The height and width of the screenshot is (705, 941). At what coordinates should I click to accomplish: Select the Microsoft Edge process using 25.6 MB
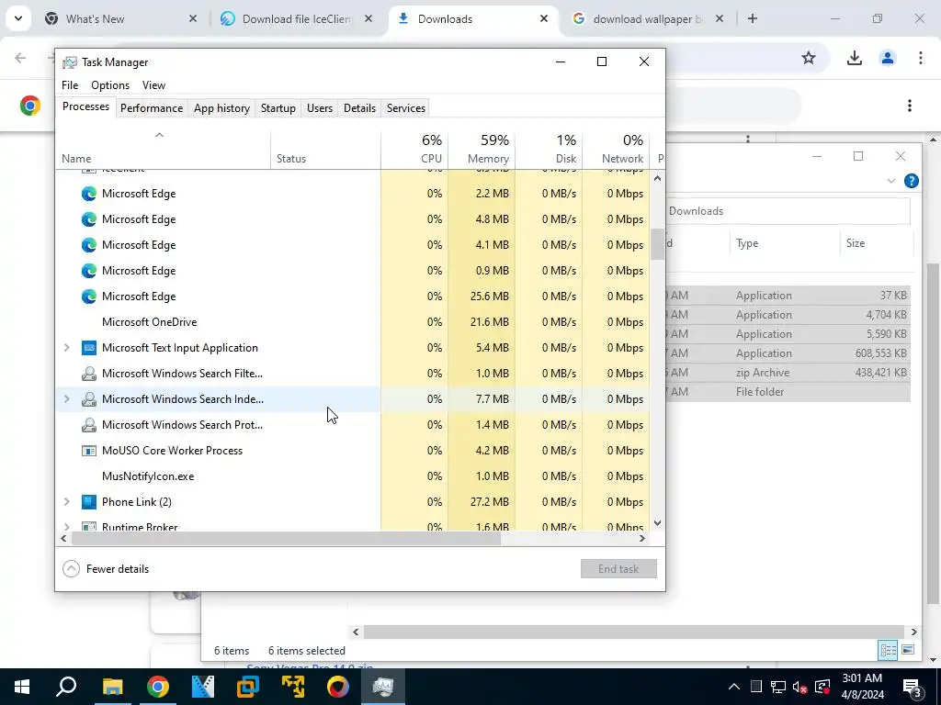click(x=353, y=297)
